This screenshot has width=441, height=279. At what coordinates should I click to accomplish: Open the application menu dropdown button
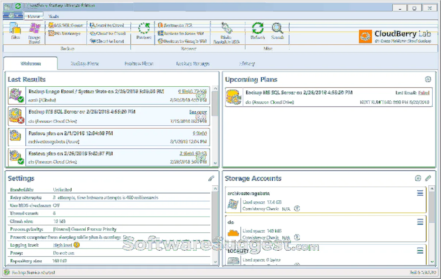click(x=13, y=15)
